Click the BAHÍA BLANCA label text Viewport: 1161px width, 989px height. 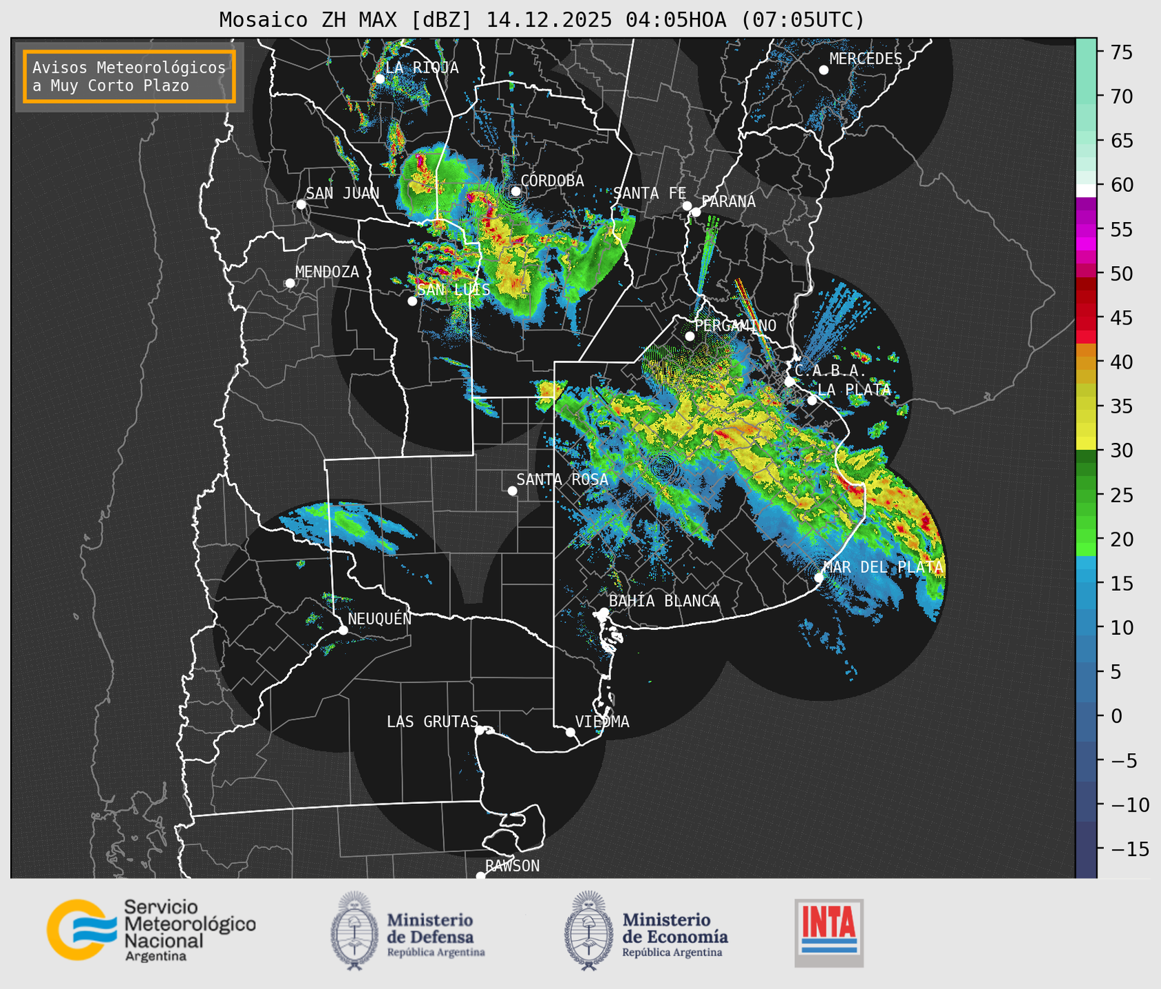point(664,601)
